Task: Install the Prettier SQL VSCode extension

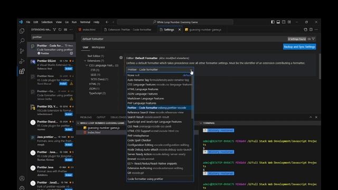Action: click(69, 115)
